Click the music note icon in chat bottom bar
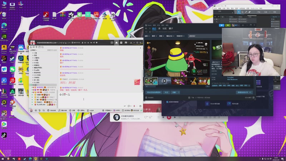286x161 pixels. click(59, 111)
